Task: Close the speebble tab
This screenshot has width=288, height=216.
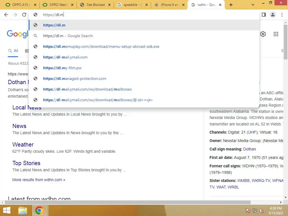Action: click(x=146, y=5)
